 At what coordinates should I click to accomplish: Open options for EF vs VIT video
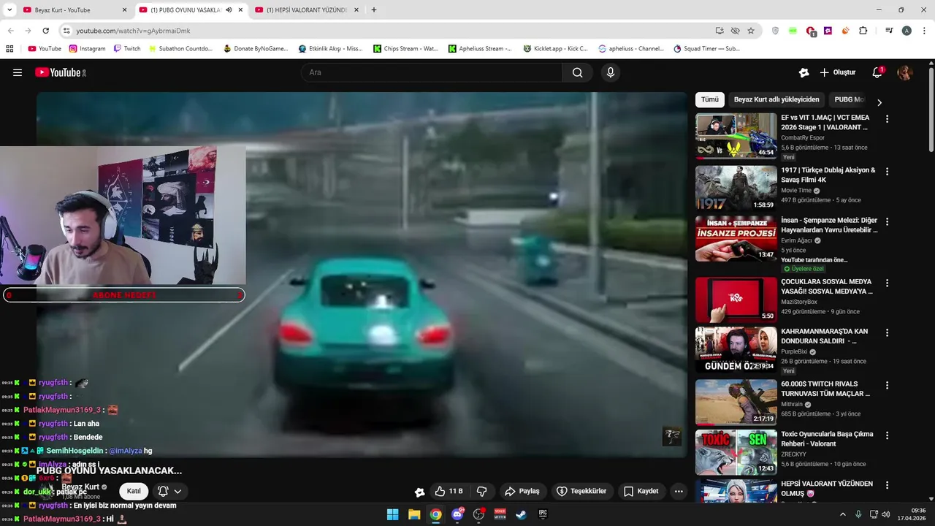[x=887, y=118]
